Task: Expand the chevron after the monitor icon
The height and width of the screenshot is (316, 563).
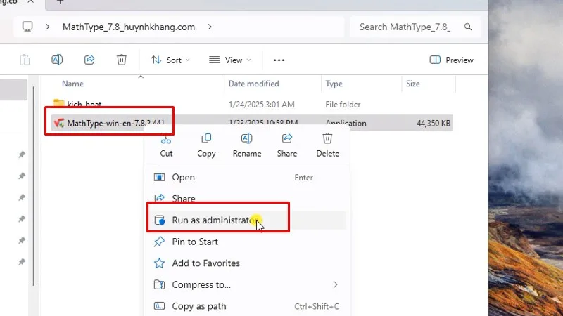Action: pyautogui.click(x=48, y=27)
